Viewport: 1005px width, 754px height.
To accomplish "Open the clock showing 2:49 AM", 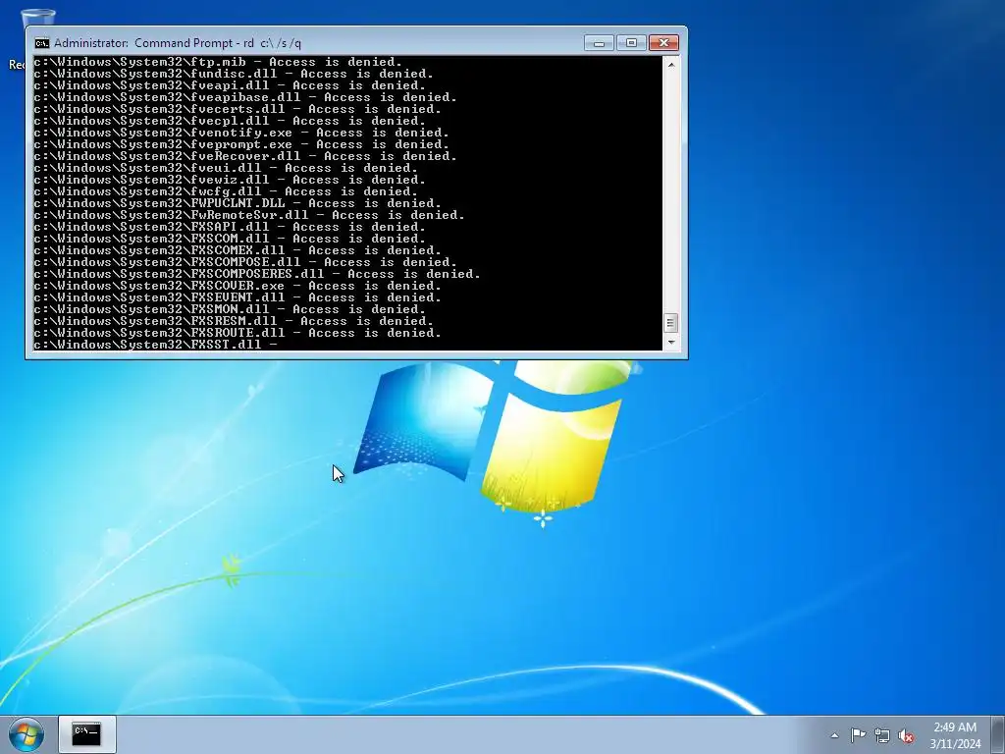I will [x=955, y=735].
